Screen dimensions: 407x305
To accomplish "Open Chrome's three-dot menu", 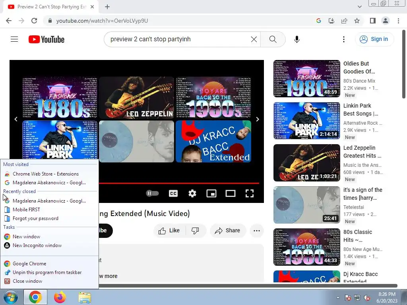I will point(398,21).
